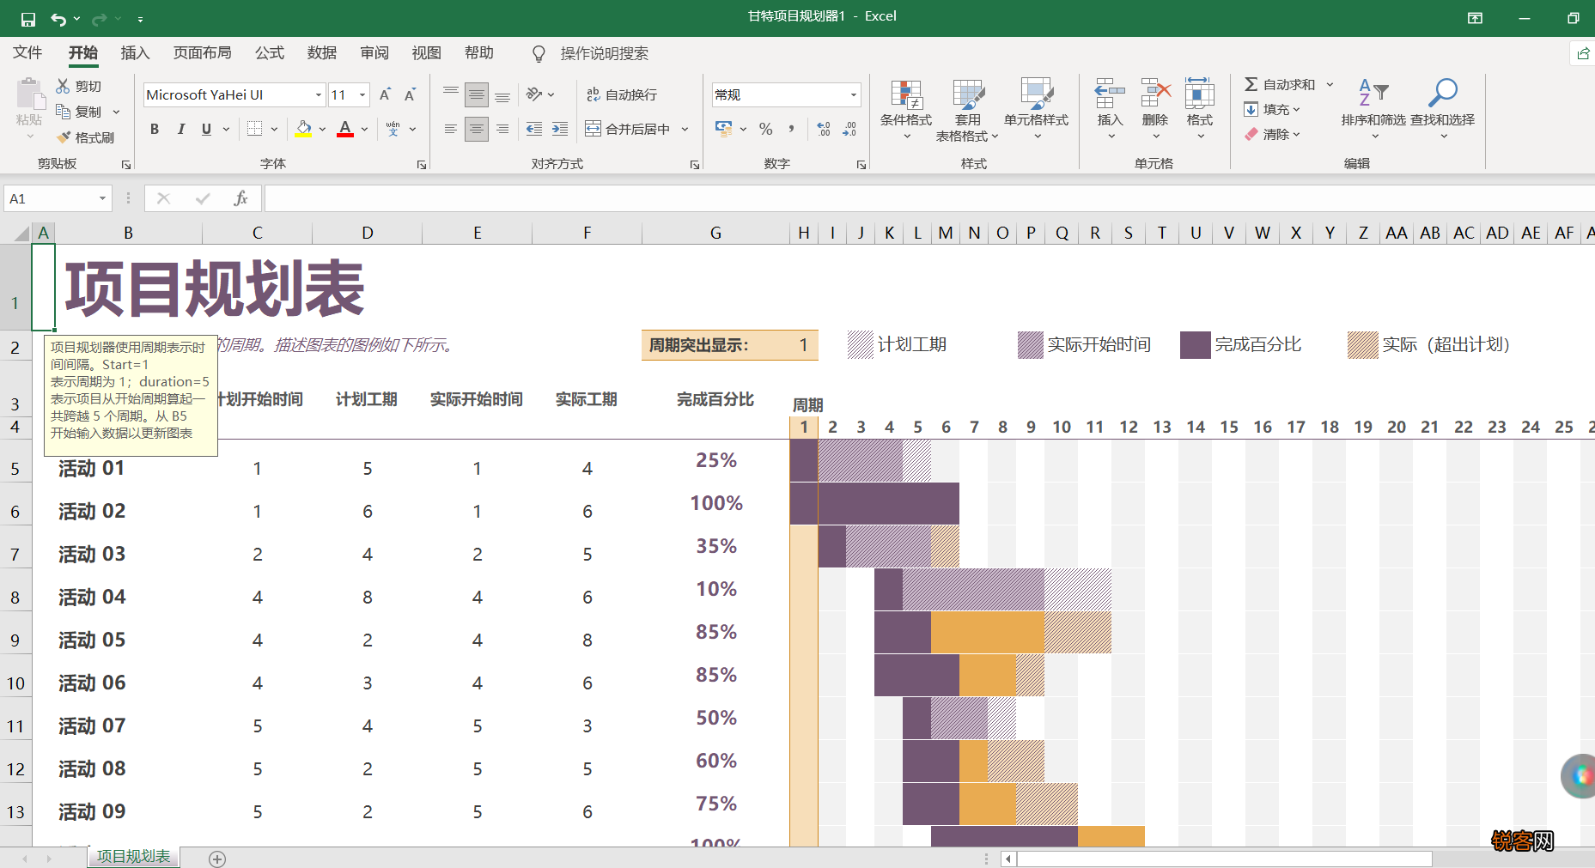Click the increase indent icon
The height and width of the screenshot is (868, 1595).
point(560,129)
